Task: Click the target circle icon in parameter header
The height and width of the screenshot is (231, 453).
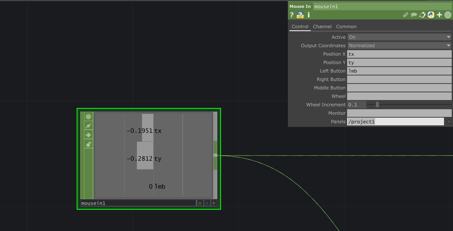Action: click(448, 15)
